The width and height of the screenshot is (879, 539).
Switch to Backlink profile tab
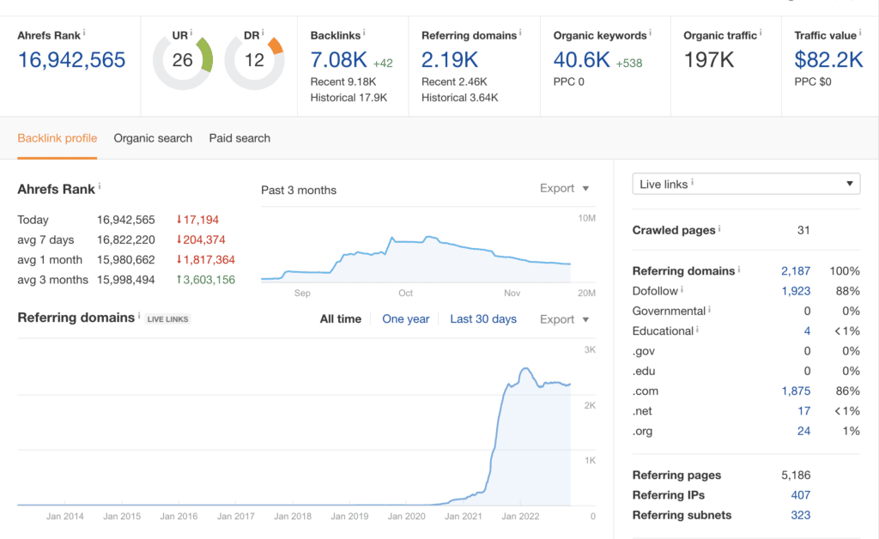[x=58, y=138]
